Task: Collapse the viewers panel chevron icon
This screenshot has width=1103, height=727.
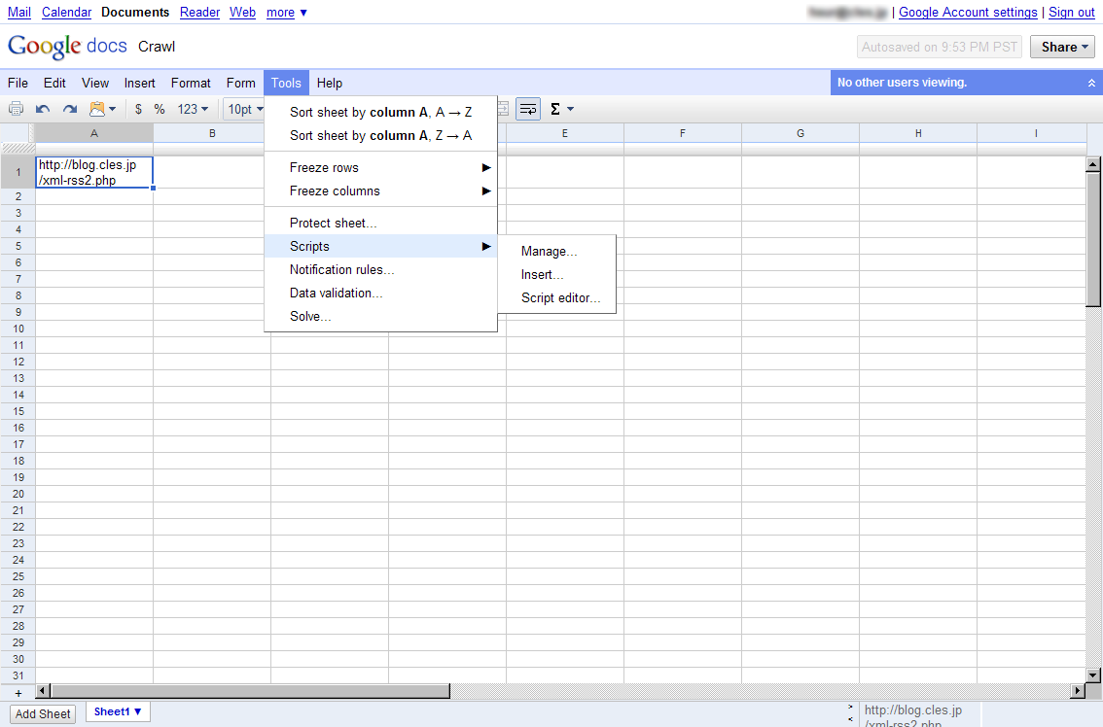Action: click(1091, 84)
